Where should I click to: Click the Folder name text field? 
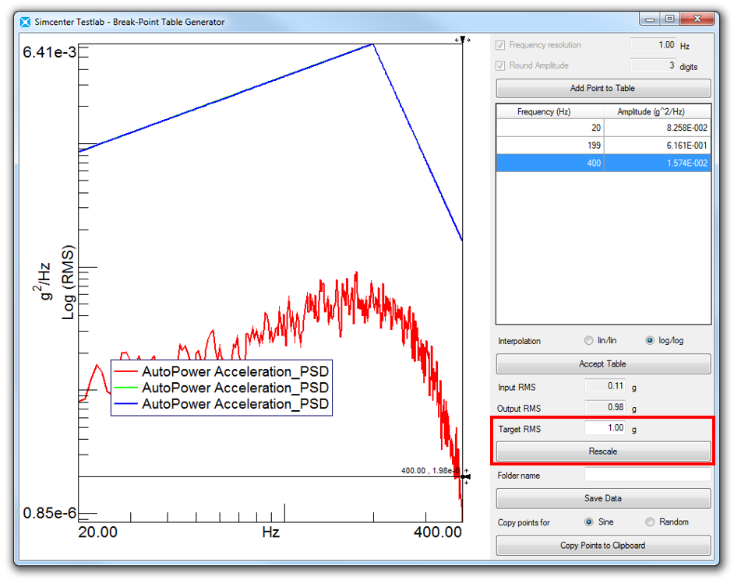(647, 475)
